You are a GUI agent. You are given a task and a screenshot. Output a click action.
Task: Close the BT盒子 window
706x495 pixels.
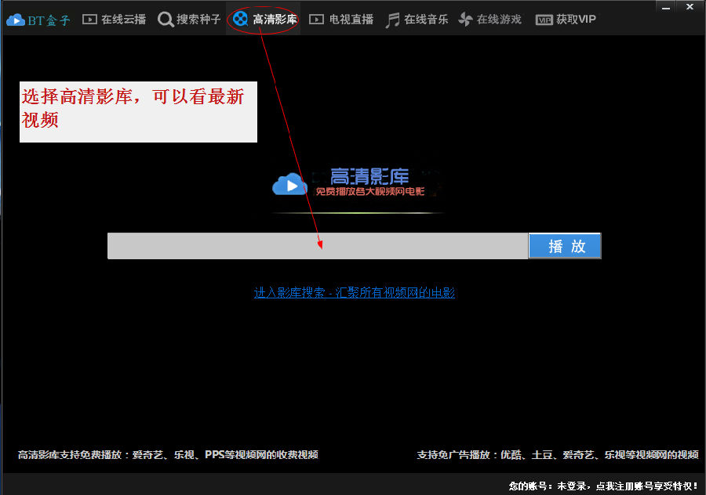click(690, 7)
